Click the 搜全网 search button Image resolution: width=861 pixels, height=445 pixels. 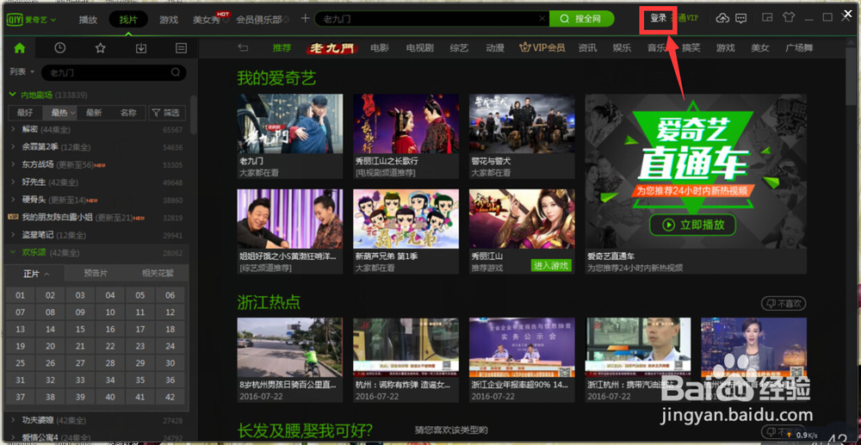tap(581, 19)
